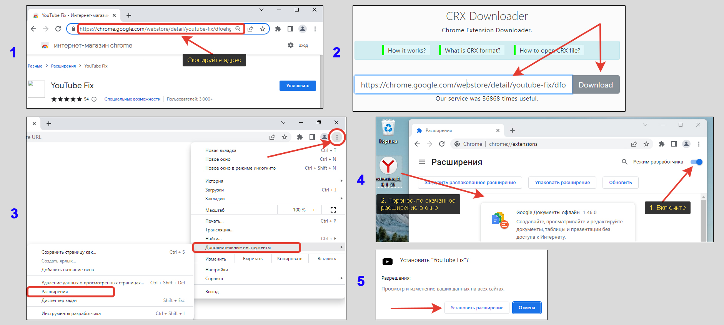Open three-dot Chrome menu in panel 3

click(x=337, y=137)
